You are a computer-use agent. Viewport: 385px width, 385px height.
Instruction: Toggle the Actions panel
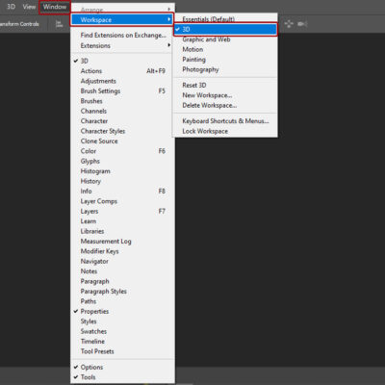pos(122,71)
